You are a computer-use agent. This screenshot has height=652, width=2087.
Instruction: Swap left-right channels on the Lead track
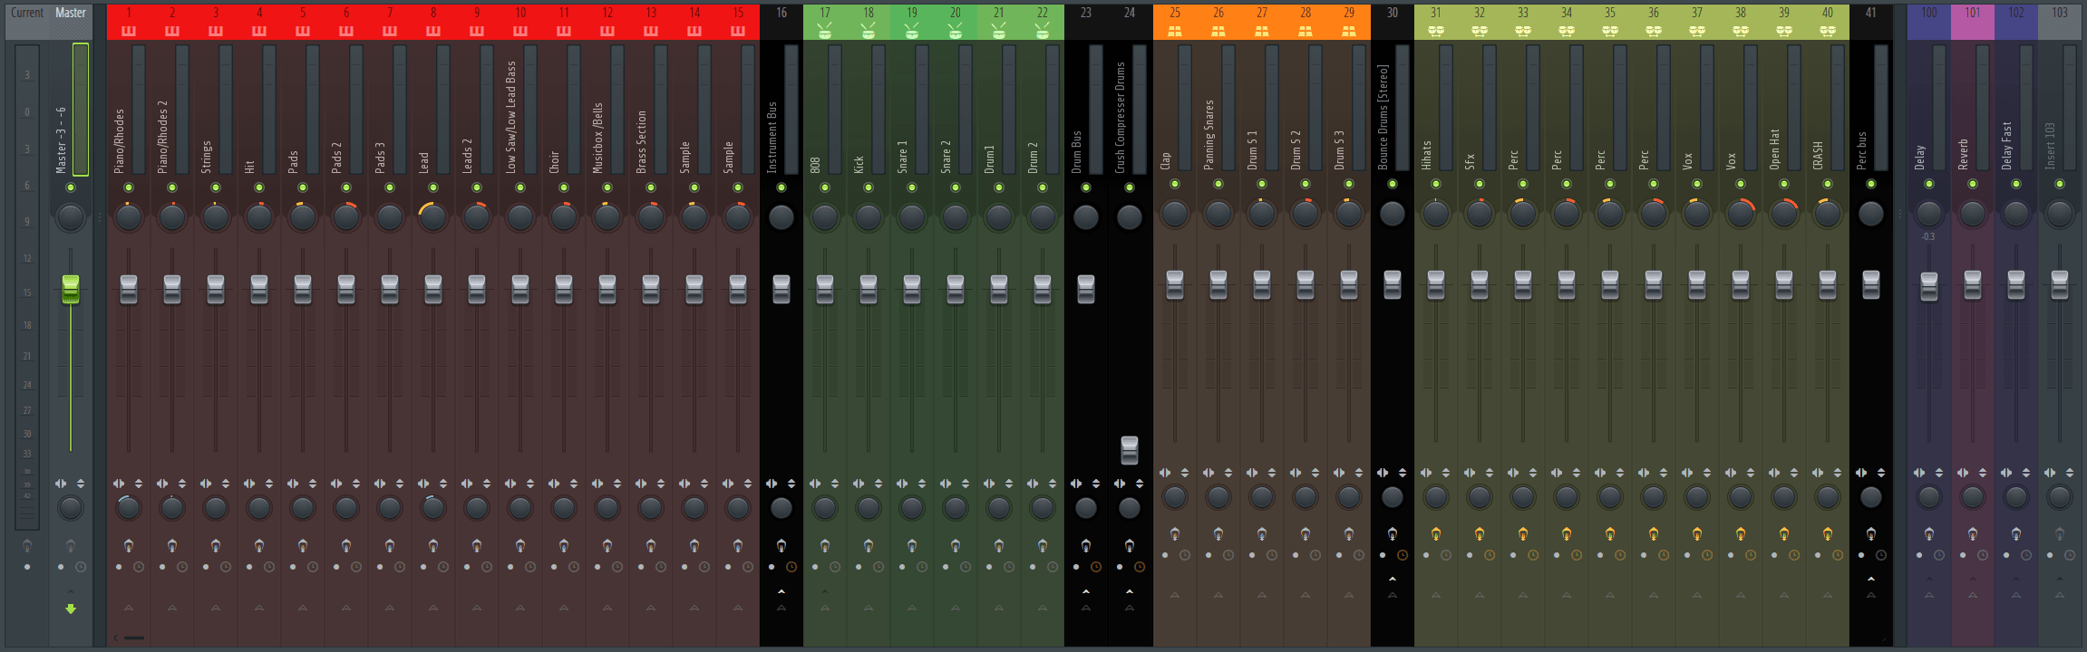click(423, 484)
